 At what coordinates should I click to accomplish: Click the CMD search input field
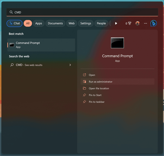point(82,12)
